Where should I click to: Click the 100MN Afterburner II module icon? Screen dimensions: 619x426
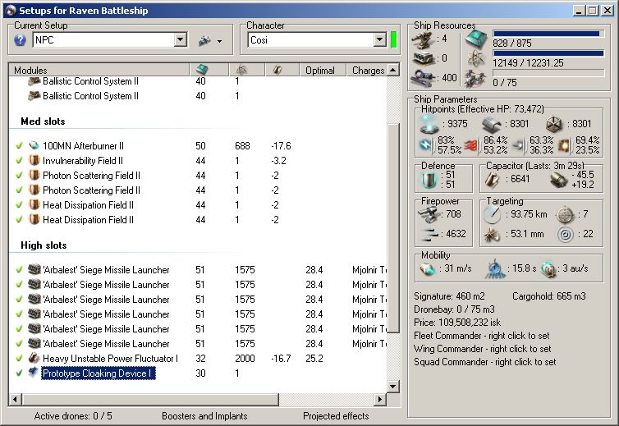34,146
